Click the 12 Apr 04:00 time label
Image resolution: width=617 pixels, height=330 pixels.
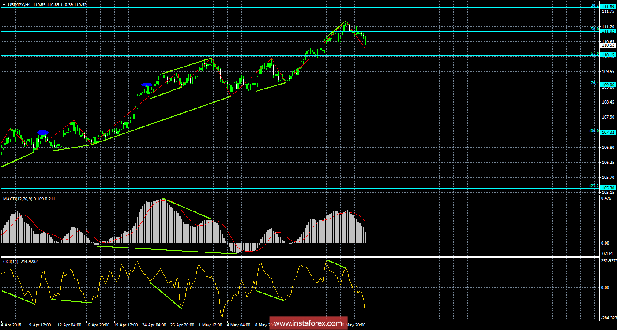point(69,326)
